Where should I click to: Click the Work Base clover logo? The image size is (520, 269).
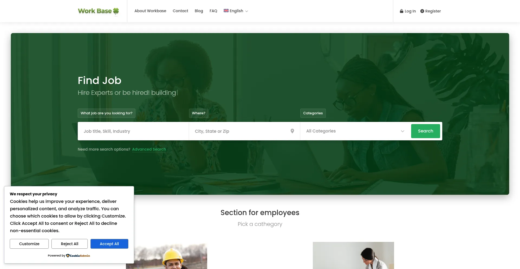(x=98, y=11)
